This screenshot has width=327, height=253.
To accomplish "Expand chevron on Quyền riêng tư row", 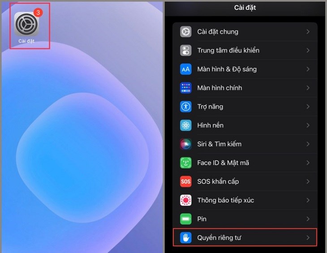I will point(308,238).
